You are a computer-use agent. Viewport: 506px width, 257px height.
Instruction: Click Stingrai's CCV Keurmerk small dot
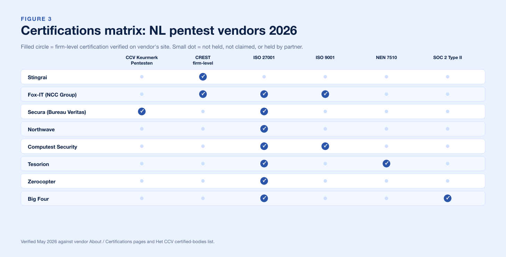(x=142, y=77)
